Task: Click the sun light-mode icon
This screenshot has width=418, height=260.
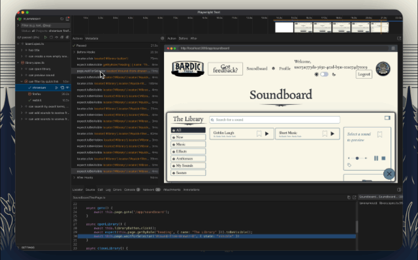Action: [316, 74]
